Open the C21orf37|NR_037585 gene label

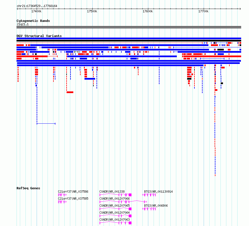click(x=73, y=199)
